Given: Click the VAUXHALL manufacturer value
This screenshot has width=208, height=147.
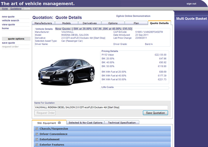Looking at the screenshot, I should pos(67,32).
